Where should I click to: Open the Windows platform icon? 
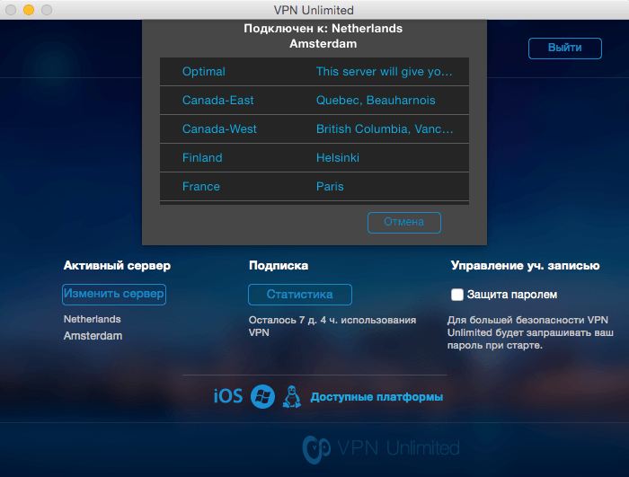pyautogui.click(x=262, y=396)
